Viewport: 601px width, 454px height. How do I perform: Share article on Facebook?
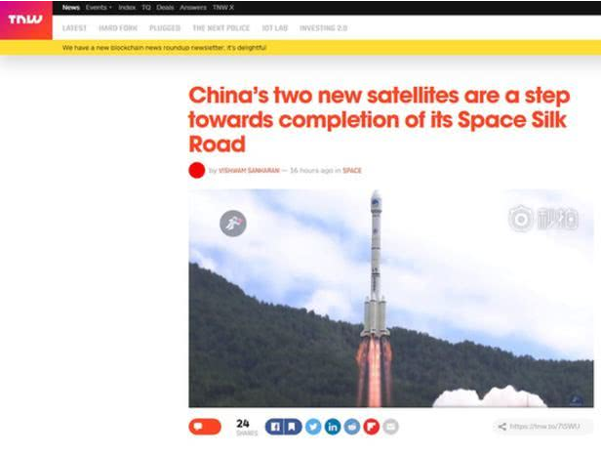click(x=274, y=427)
